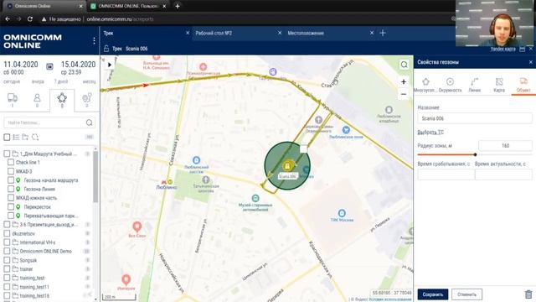
Task: Open a new browser tab
Action: 178,6
